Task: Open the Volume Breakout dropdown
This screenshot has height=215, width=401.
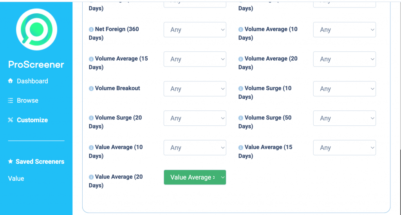Action: 195,89
